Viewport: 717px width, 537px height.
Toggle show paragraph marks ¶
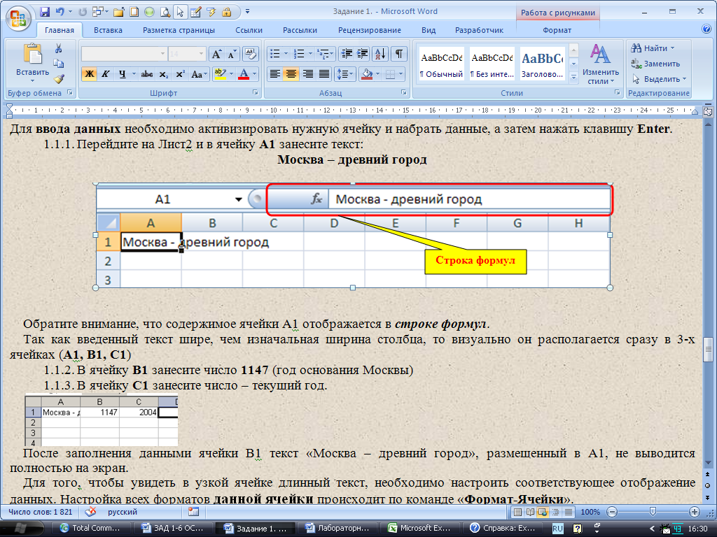coord(398,54)
